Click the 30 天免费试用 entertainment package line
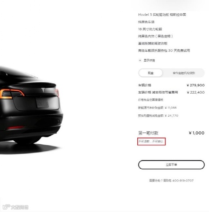The height and width of the screenshot is (212, 209). pyautogui.click(x=164, y=51)
